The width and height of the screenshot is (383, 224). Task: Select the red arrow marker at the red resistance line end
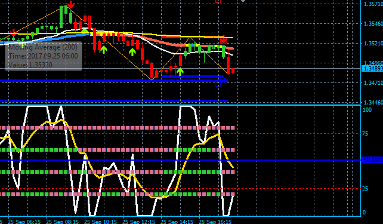pos(223,40)
